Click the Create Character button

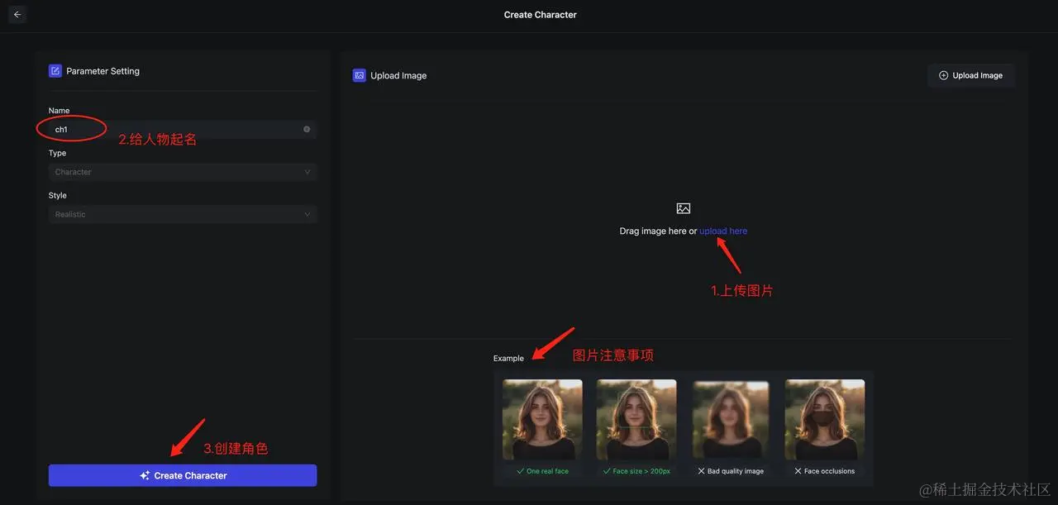pos(183,475)
